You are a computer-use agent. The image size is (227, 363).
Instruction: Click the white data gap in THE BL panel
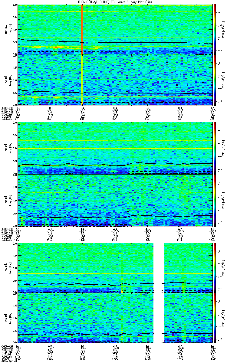(x=159, y=267)
